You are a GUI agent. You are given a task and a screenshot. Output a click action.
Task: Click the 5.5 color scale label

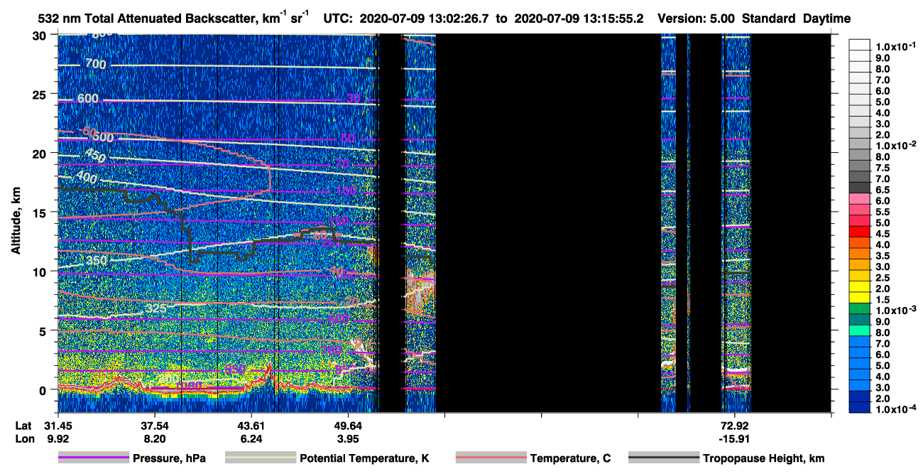click(x=883, y=212)
